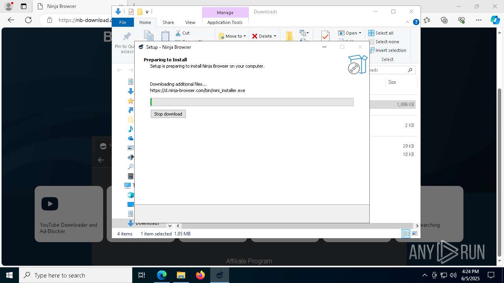Screen dimensions: 504x283
Task: Stop the Ninja Browser download
Action: (x=168, y=114)
